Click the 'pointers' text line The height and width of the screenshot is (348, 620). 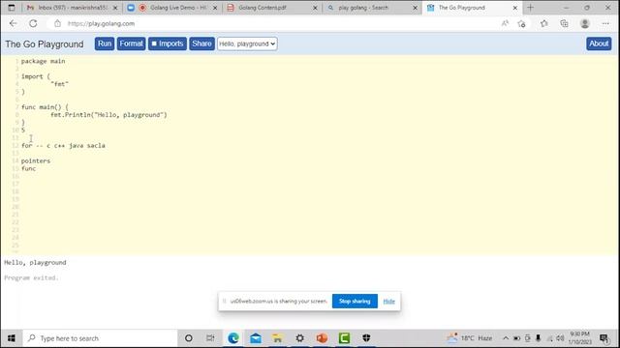[x=36, y=161]
